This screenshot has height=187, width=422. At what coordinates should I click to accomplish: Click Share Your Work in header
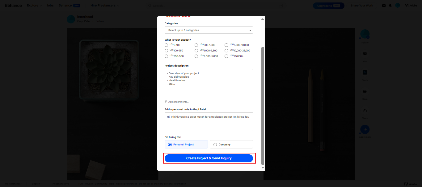[362, 6]
